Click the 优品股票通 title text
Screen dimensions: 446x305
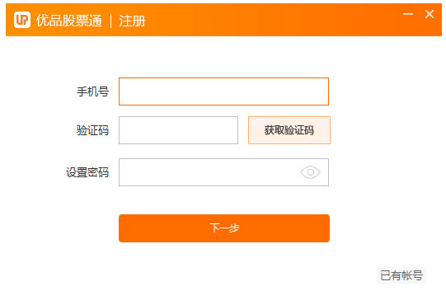click(69, 21)
